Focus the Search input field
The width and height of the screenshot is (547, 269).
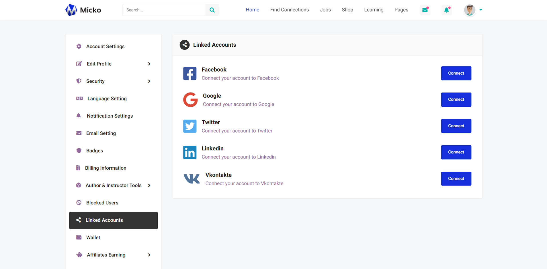[164, 10]
